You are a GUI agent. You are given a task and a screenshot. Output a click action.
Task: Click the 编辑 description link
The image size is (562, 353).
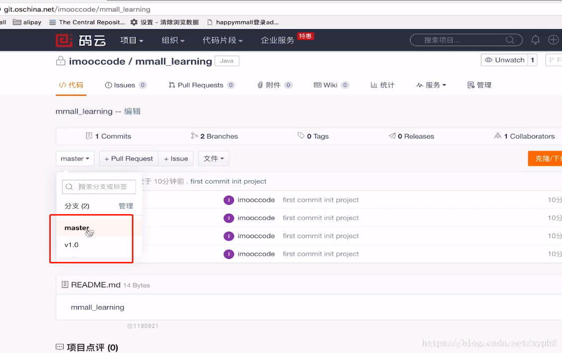click(x=132, y=112)
